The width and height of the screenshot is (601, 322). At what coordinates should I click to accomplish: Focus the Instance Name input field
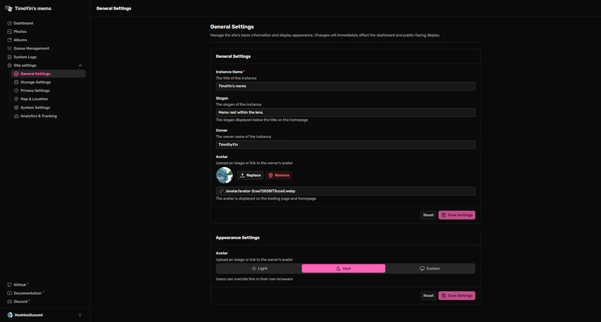pos(345,86)
